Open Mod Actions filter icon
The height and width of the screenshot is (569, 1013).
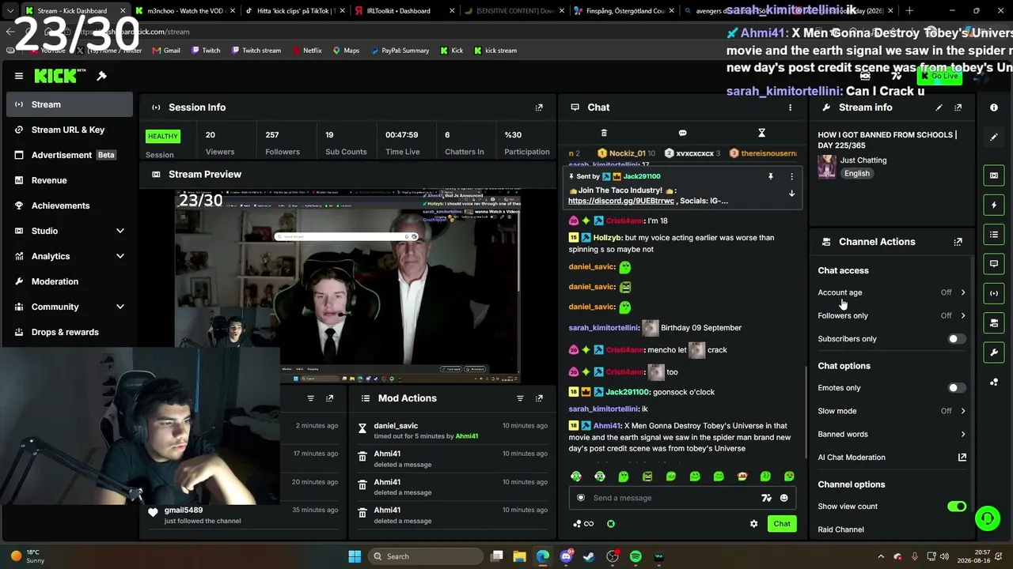click(x=520, y=398)
